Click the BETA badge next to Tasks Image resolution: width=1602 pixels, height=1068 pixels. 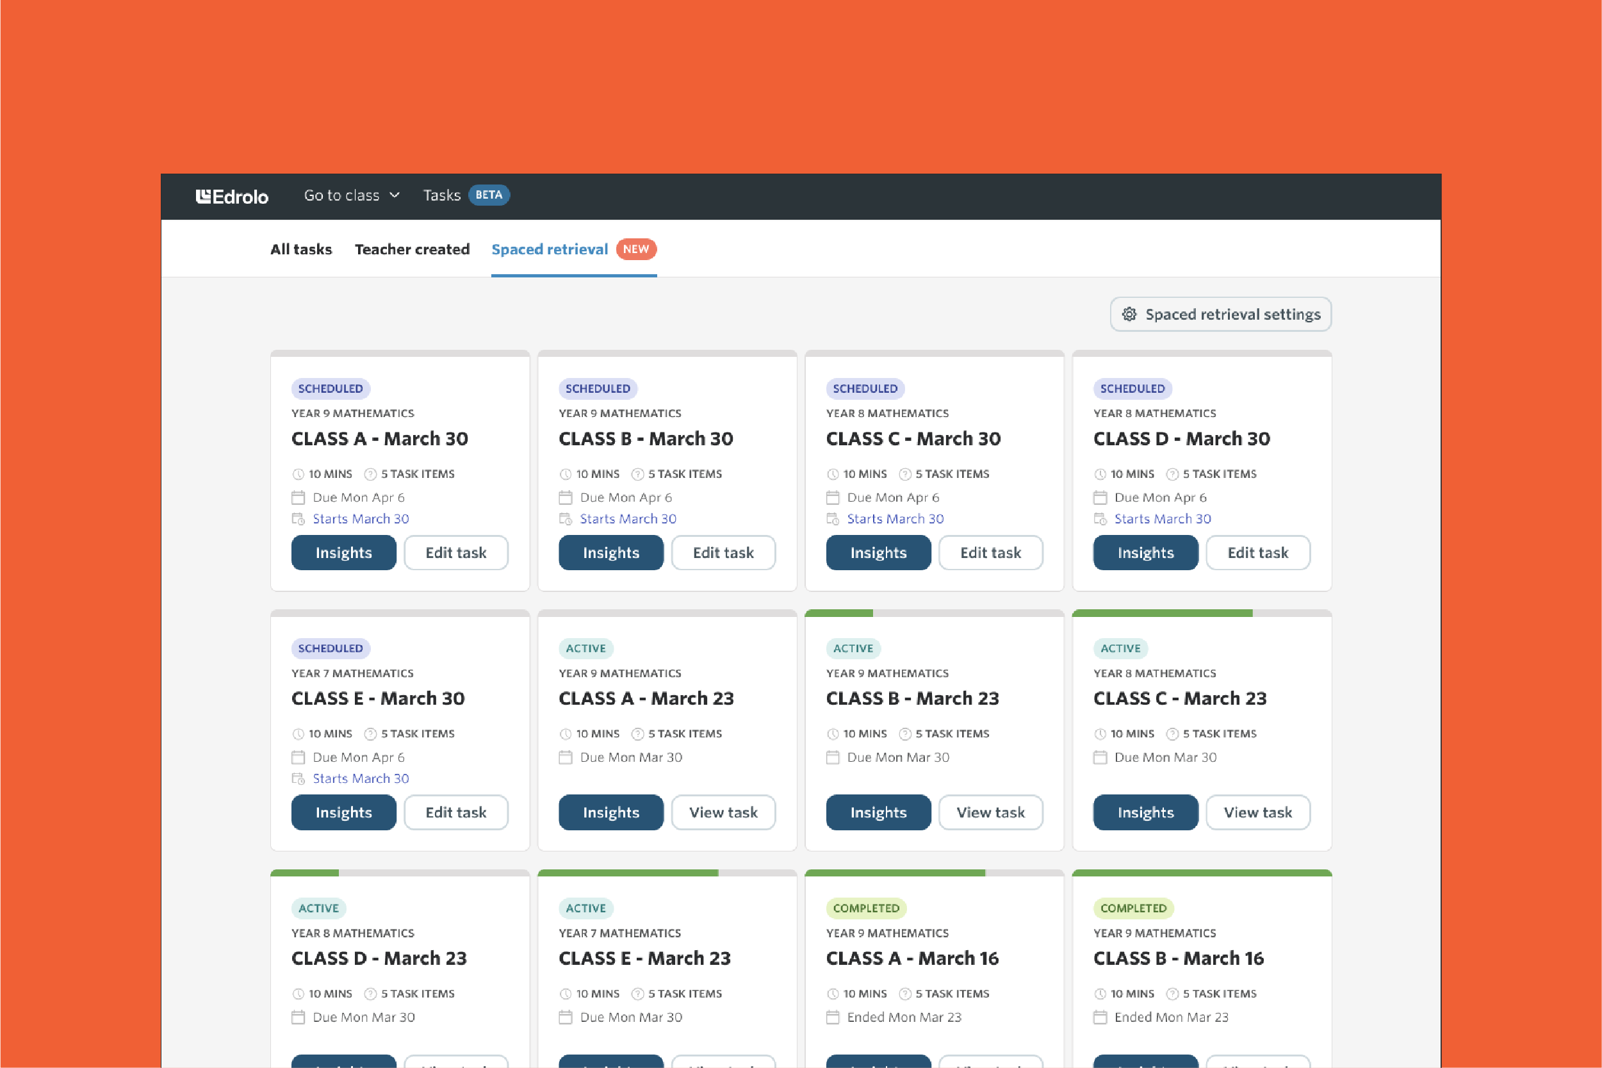click(488, 195)
